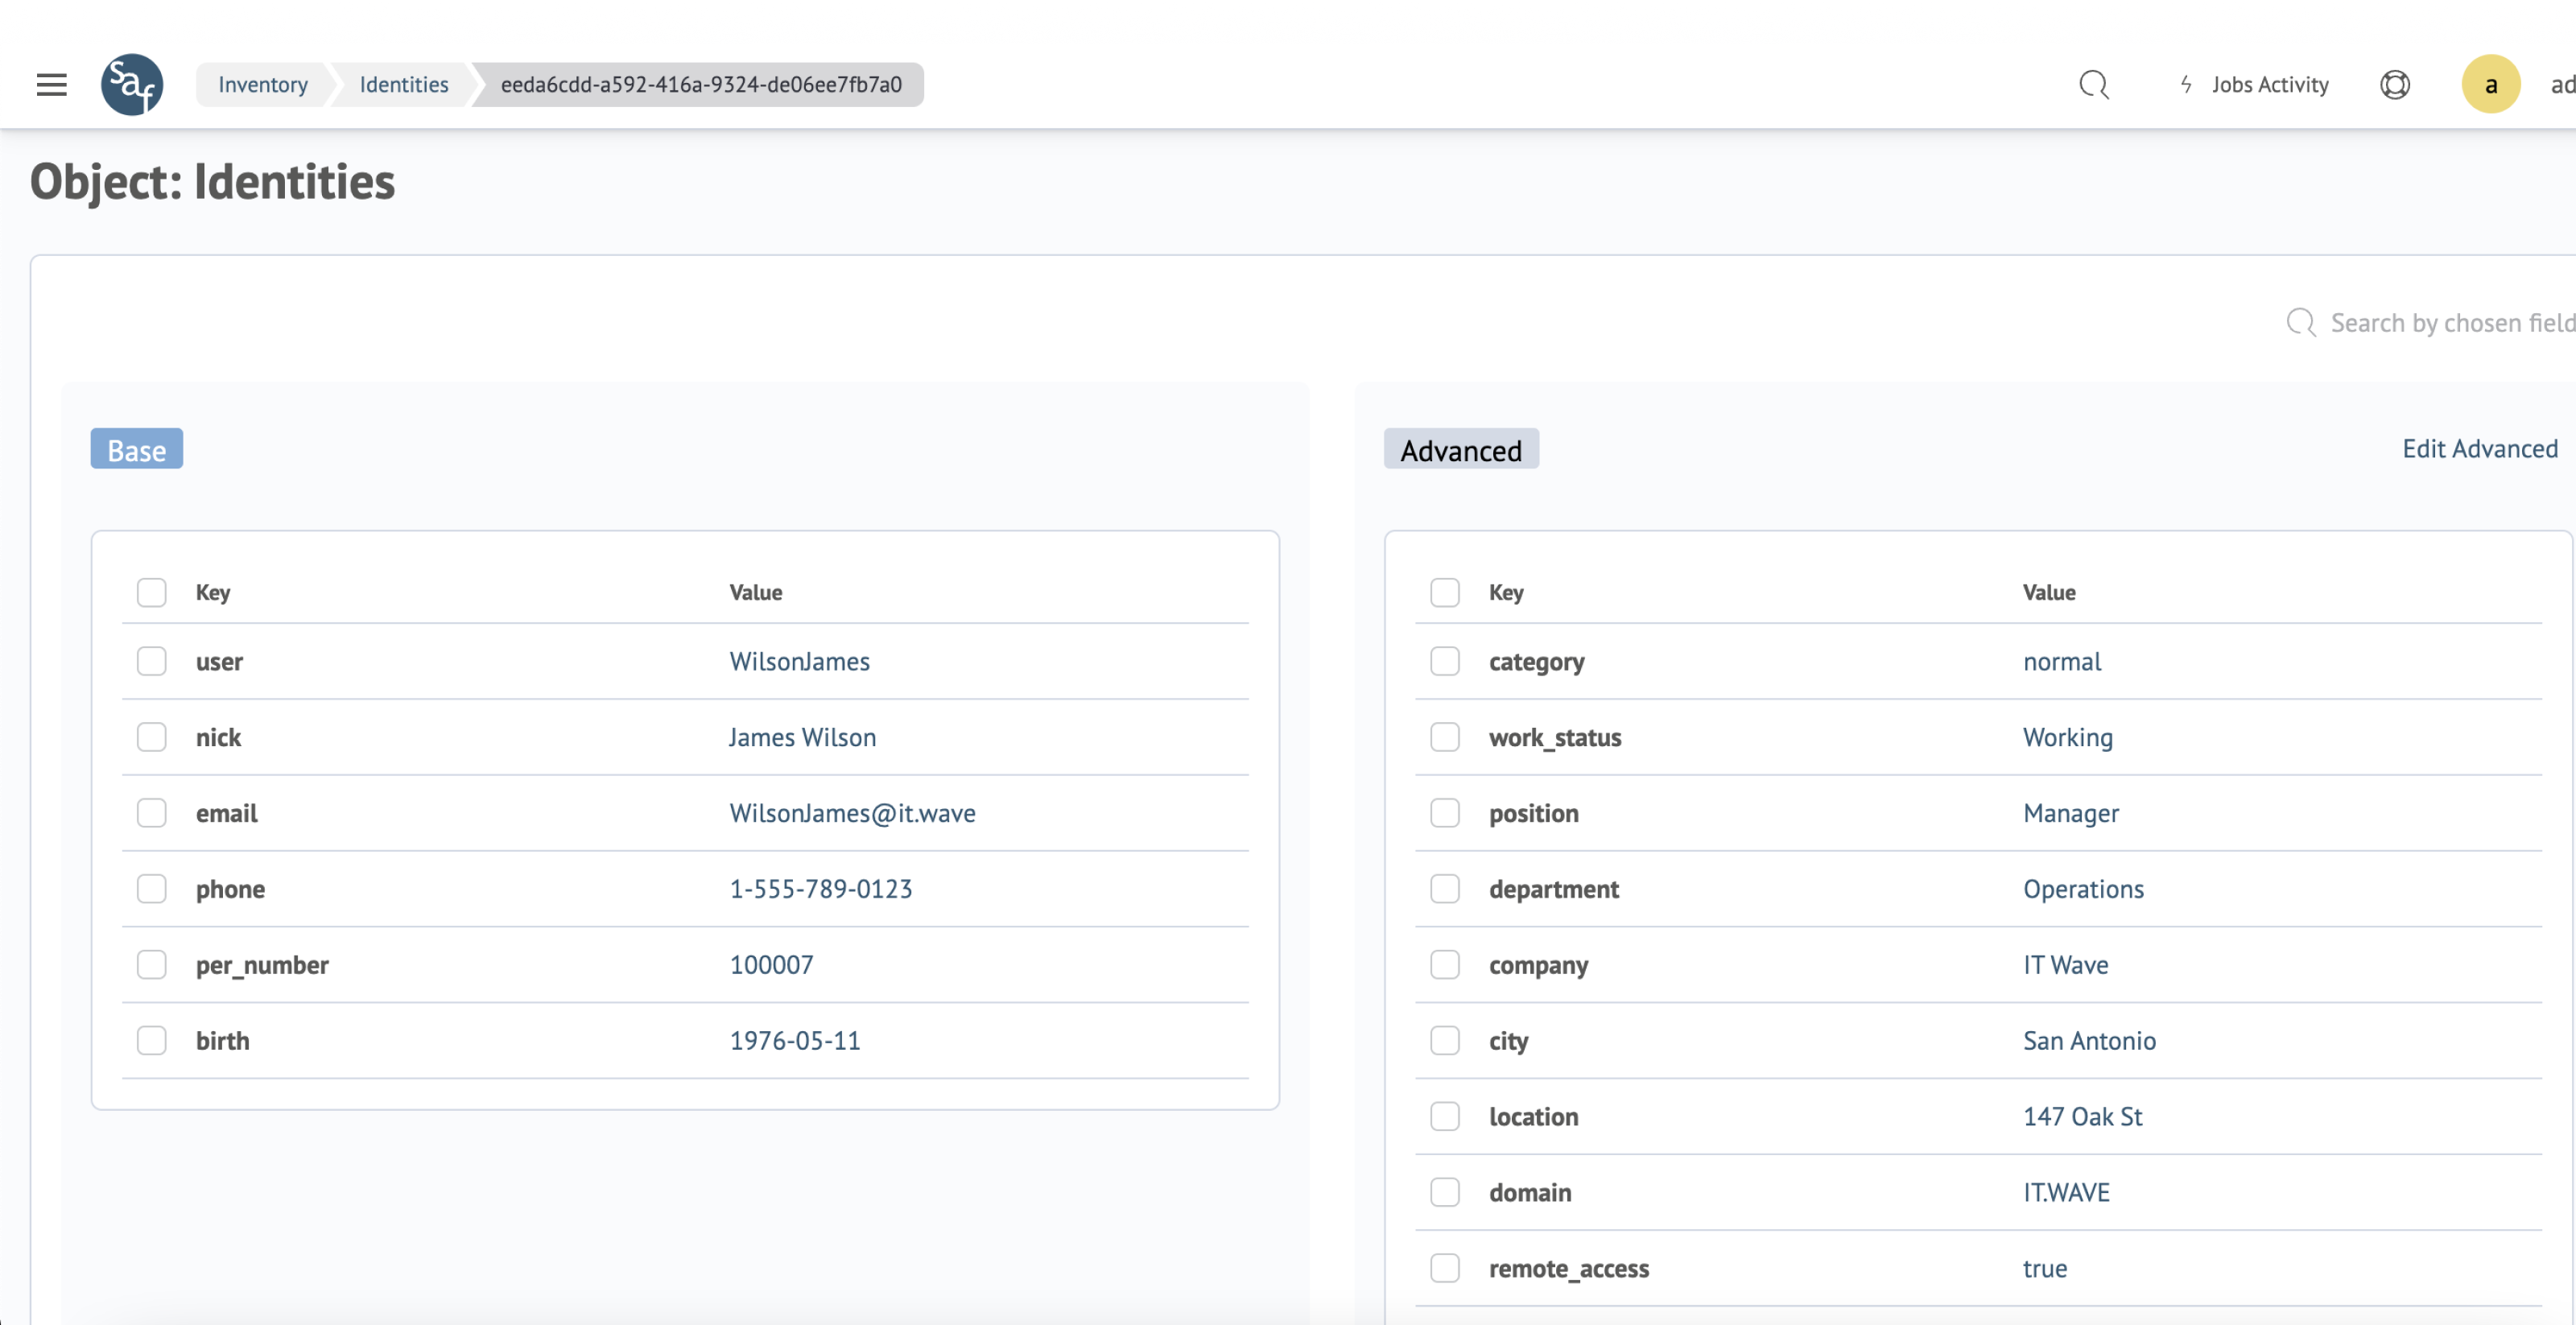Viewport: 2576px width, 1325px height.
Task: Select all Base keys header checkbox
Action: [x=152, y=592]
